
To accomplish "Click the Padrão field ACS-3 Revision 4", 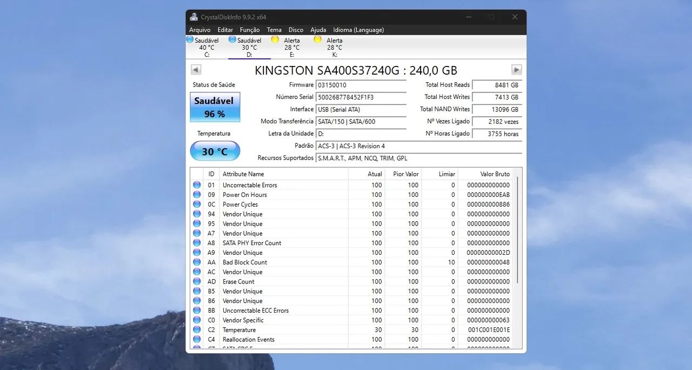I will point(418,146).
